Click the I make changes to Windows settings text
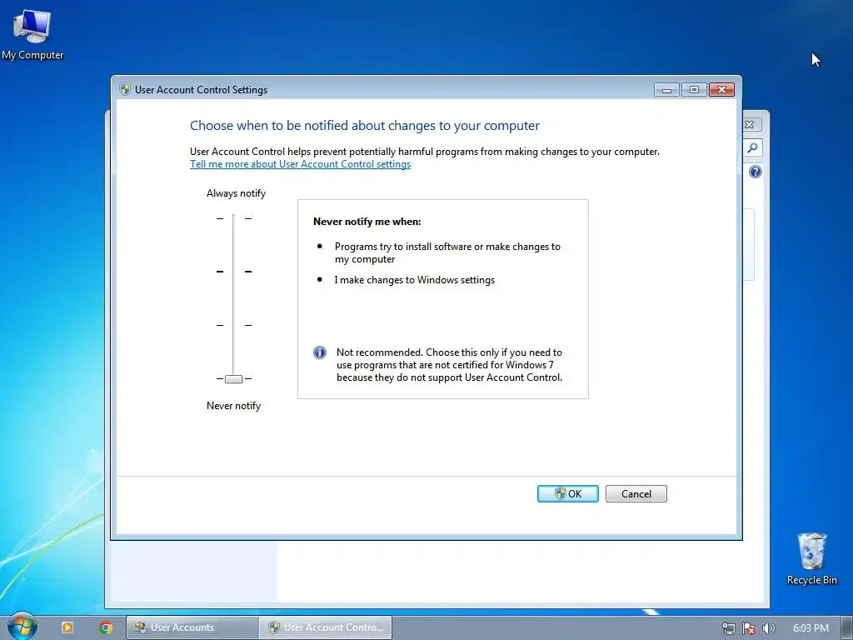The image size is (853, 640). (415, 280)
